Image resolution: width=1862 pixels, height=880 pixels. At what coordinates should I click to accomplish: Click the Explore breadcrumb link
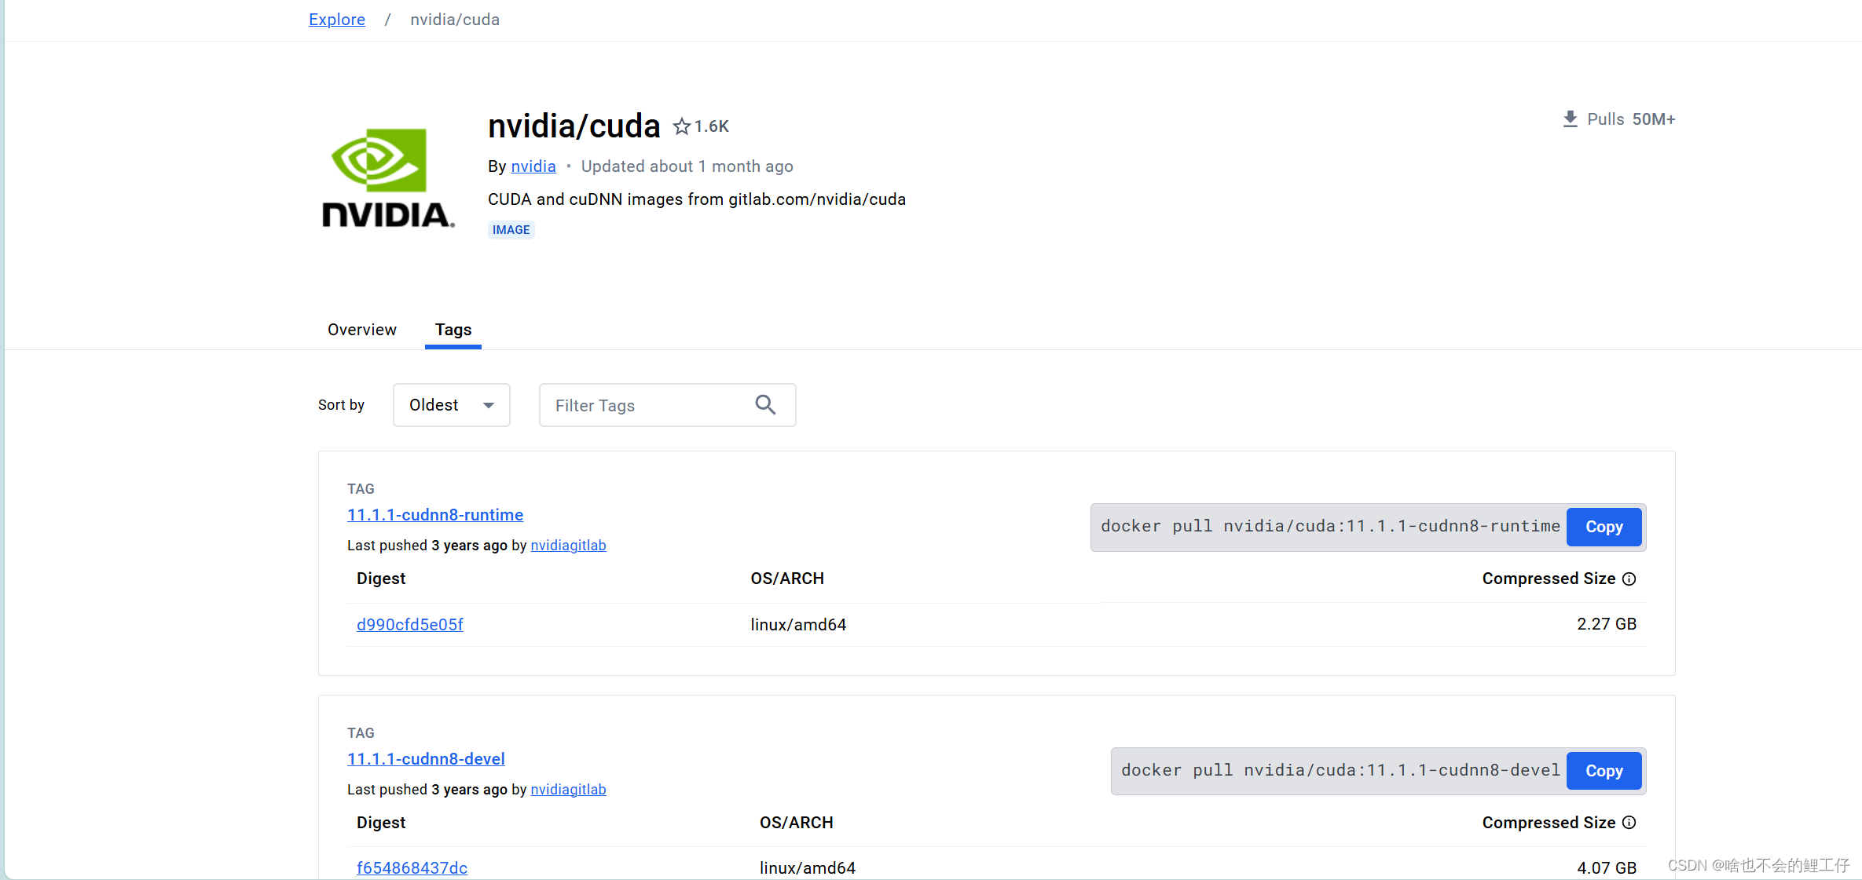[336, 19]
